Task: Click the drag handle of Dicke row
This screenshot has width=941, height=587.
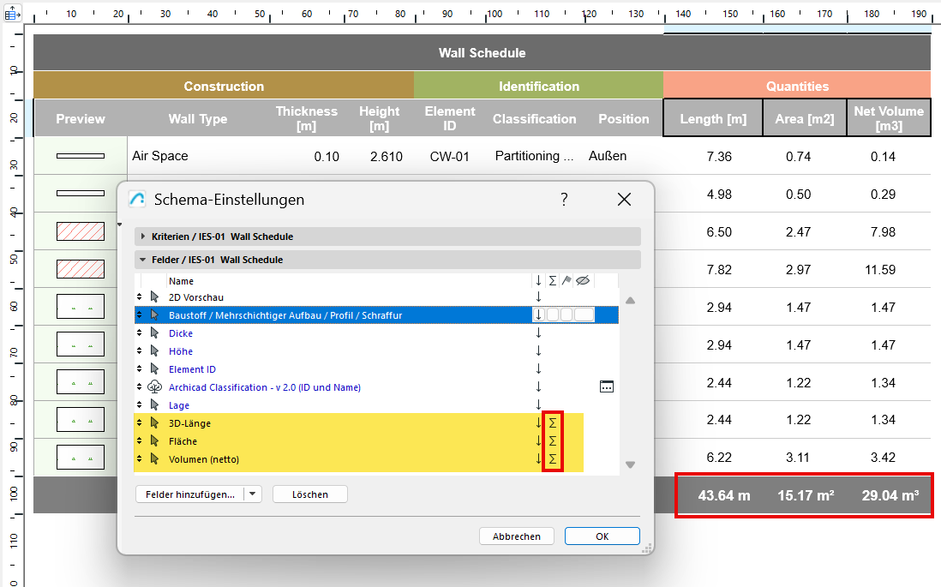Action: click(x=139, y=333)
